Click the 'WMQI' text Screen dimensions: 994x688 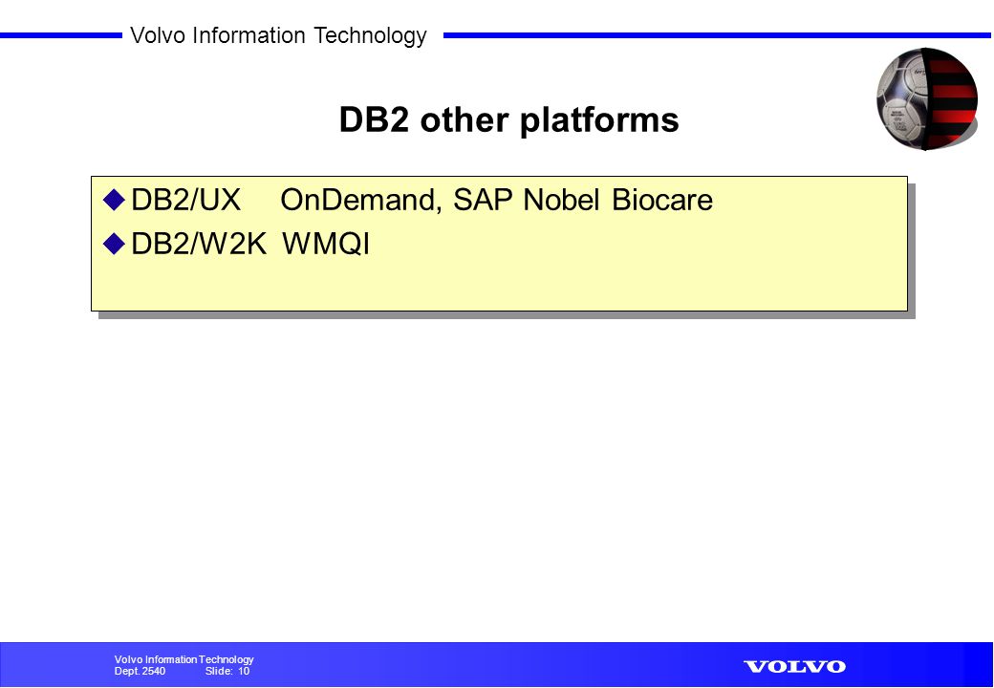pos(326,244)
